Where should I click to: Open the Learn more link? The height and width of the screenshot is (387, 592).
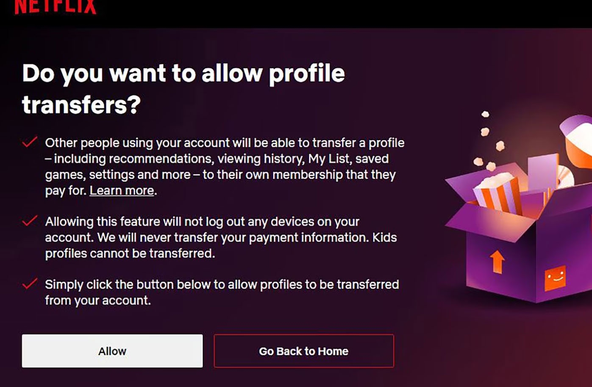click(122, 191)
